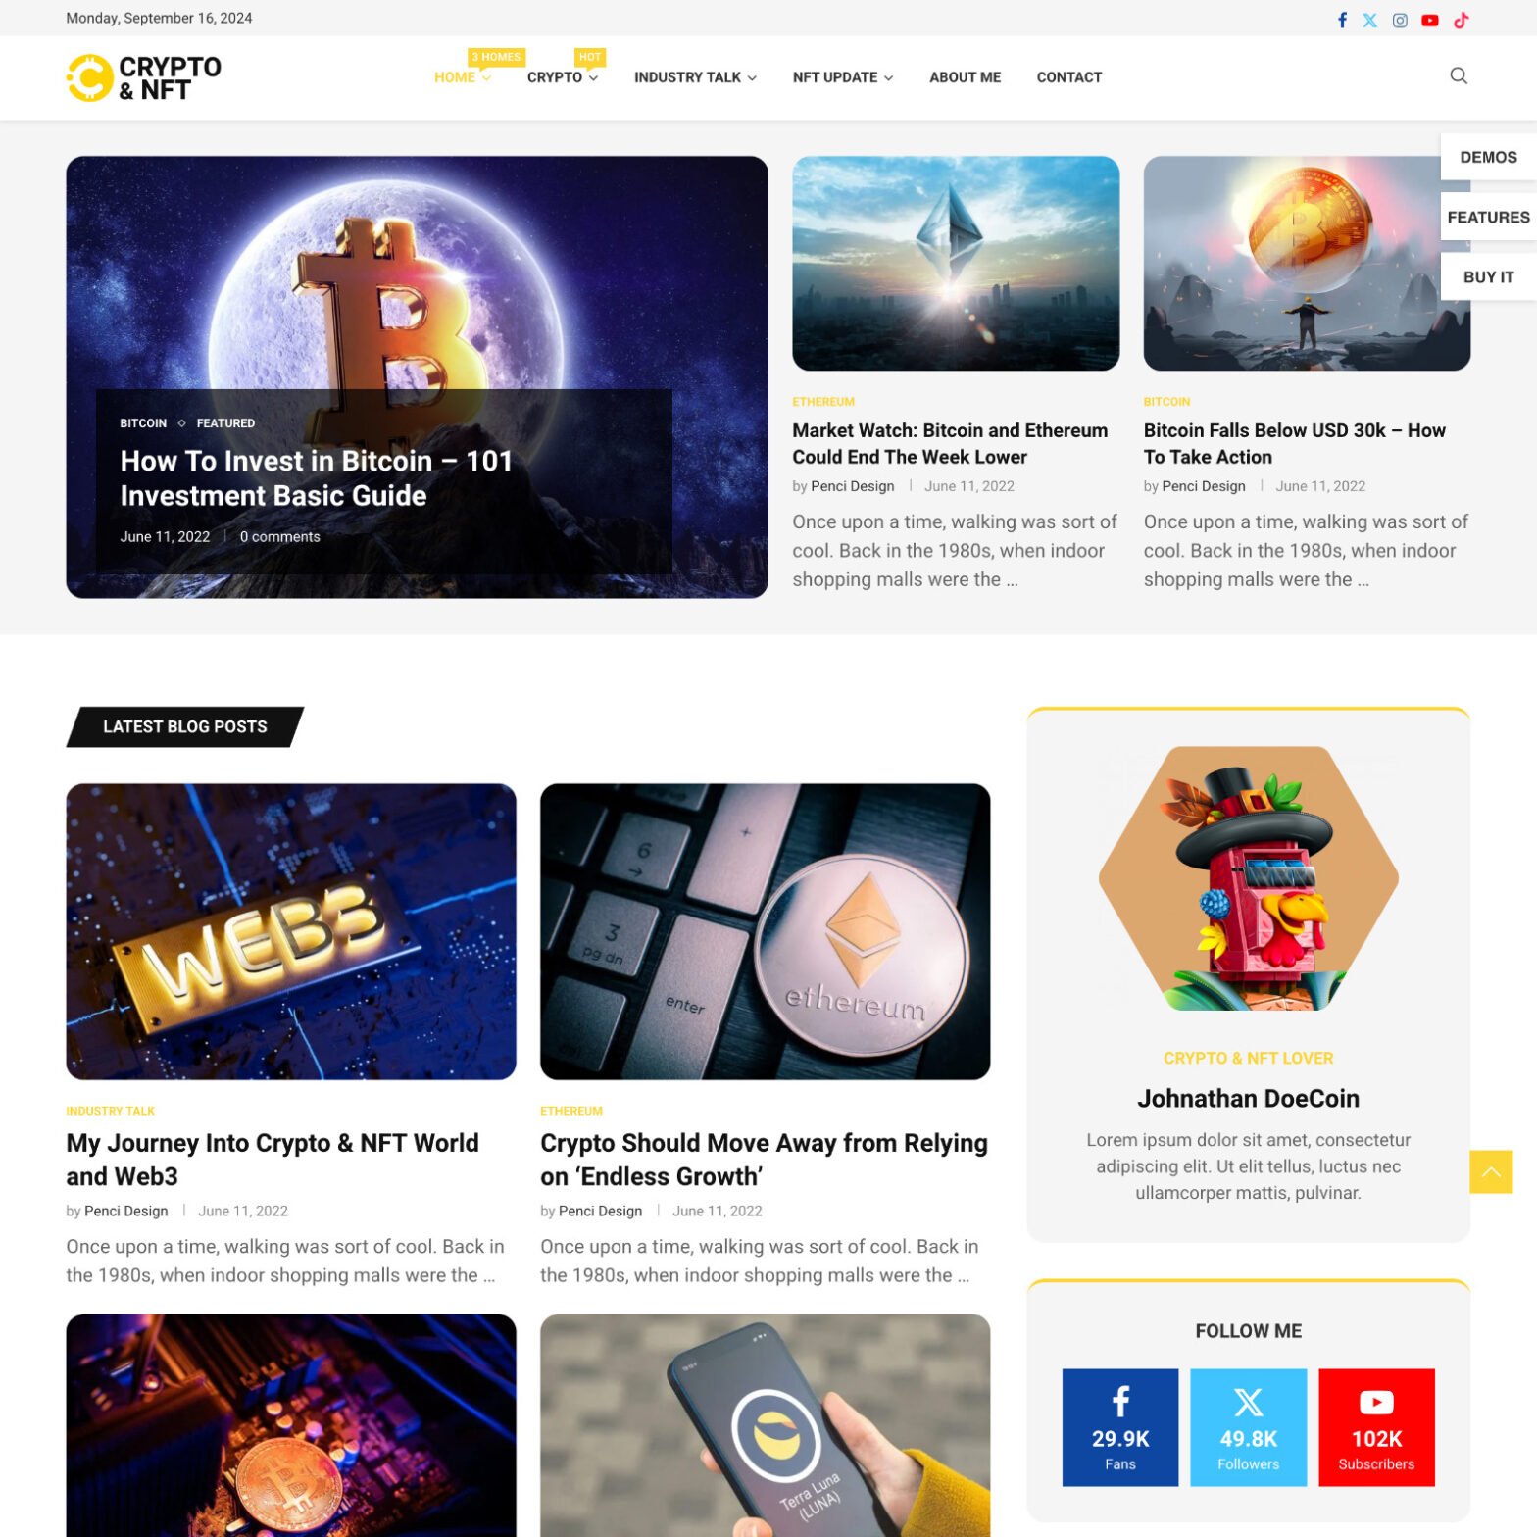1537x1537 pixels.
Task: Open the NFT Update menu
Action: pos(843,77)
